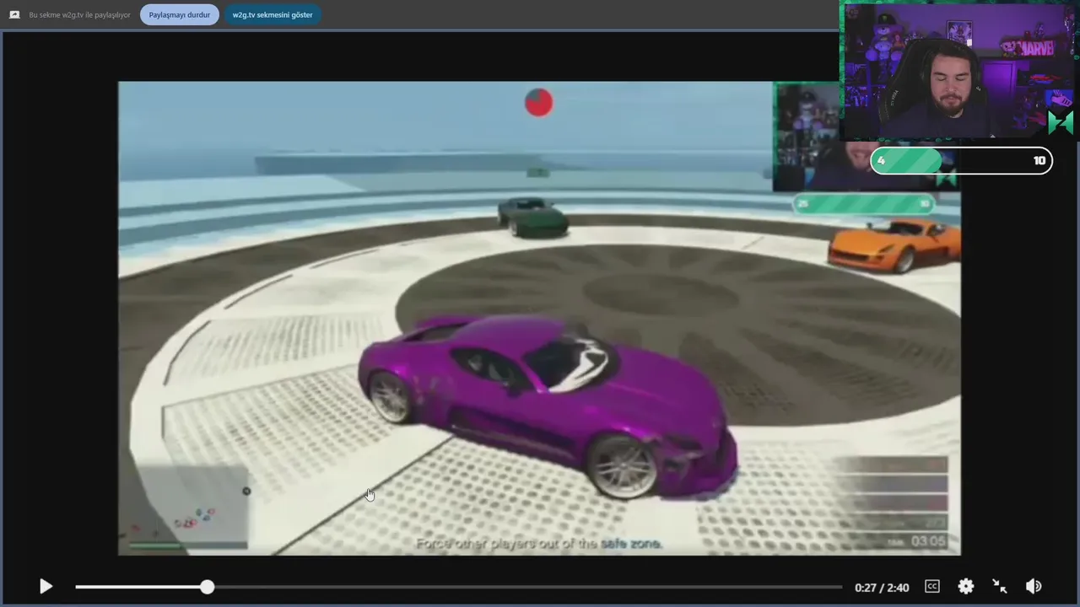Screen dimensions: 1080x607
Task: Click the 4 to 10 goal progress bar
Action: click(961, 161)
